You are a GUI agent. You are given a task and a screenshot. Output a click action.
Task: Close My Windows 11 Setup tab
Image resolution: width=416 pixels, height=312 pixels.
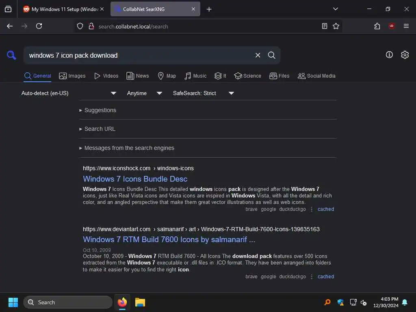coord(102,9)
